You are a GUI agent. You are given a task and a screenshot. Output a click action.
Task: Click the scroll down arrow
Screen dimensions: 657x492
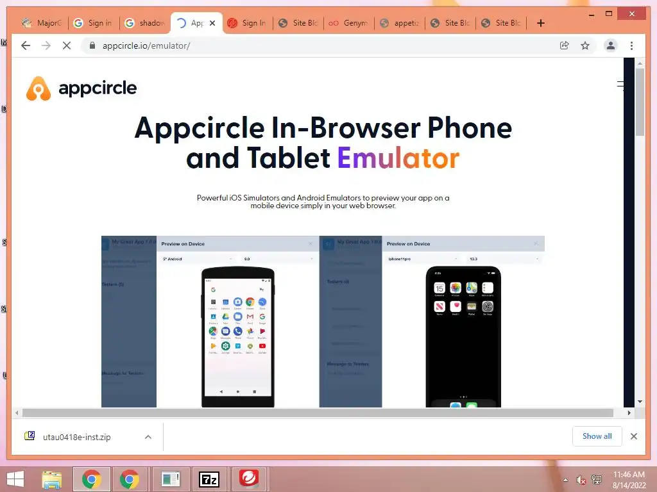(x=640, y=402)
